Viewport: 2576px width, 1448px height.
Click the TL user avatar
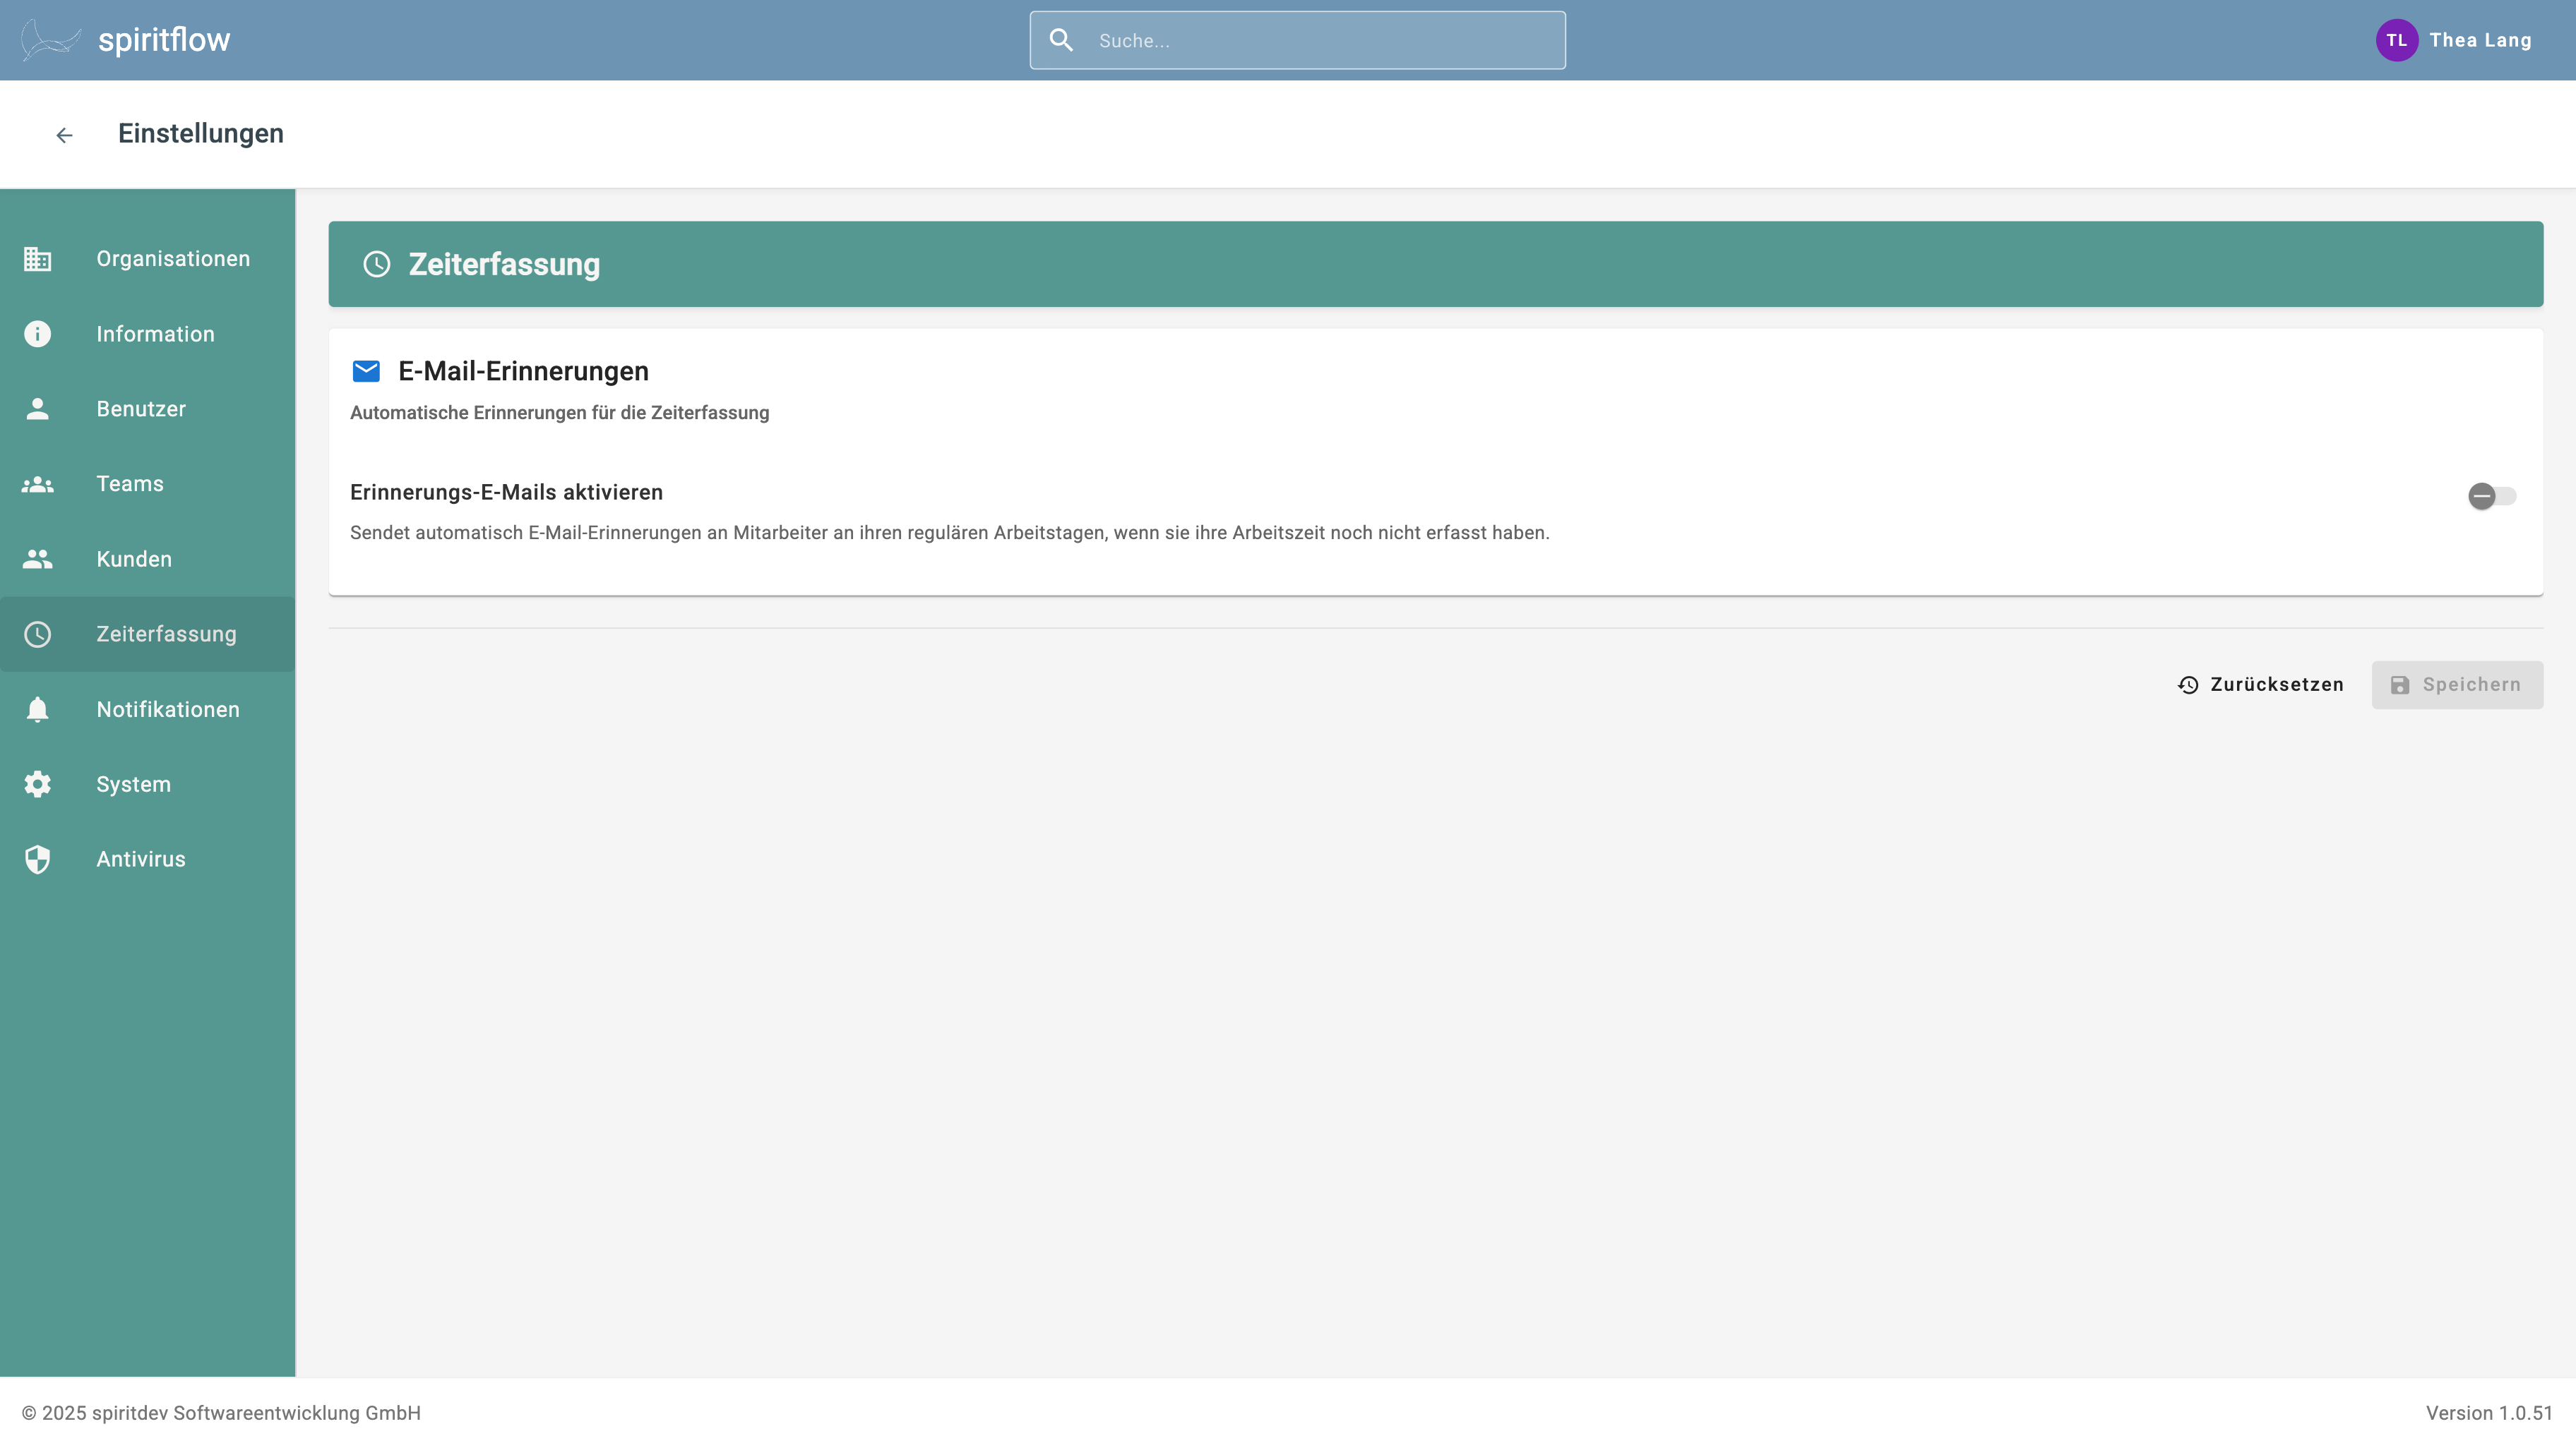coord(2396,40)
